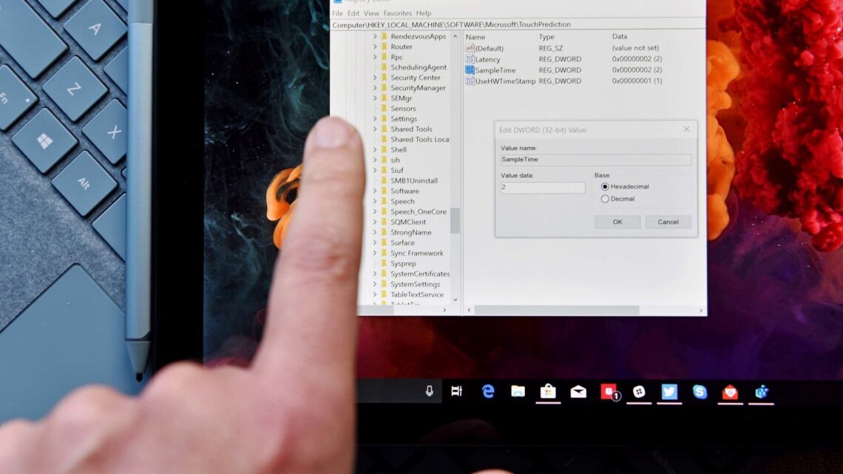Click the tree scrollbar down arrow
The height and width of the screenshot is (474, 843).
click(456, 300)
